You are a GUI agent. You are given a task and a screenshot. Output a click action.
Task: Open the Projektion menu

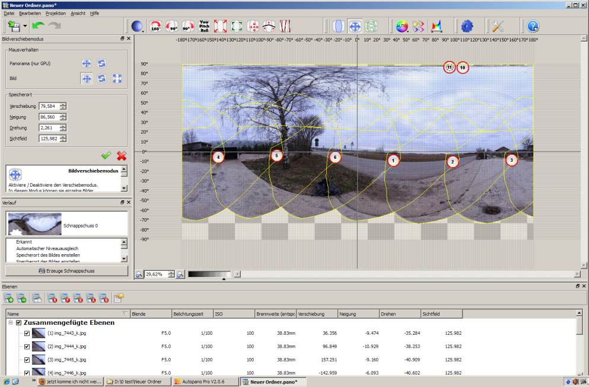pos(56,12)
